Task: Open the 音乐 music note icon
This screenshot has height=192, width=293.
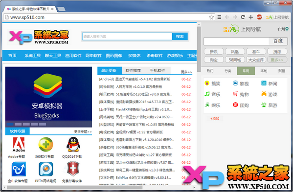Action: tap(207, 94)
